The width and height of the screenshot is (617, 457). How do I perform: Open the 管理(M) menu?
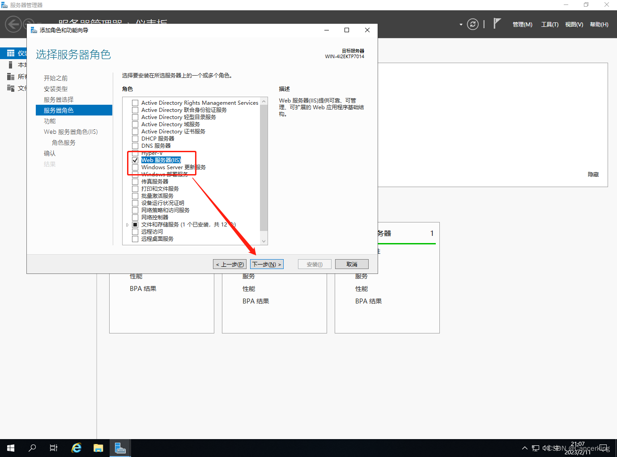(x=523, y=25)
